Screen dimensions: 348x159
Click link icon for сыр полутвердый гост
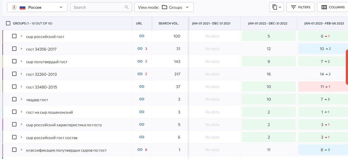pos(140,61)
